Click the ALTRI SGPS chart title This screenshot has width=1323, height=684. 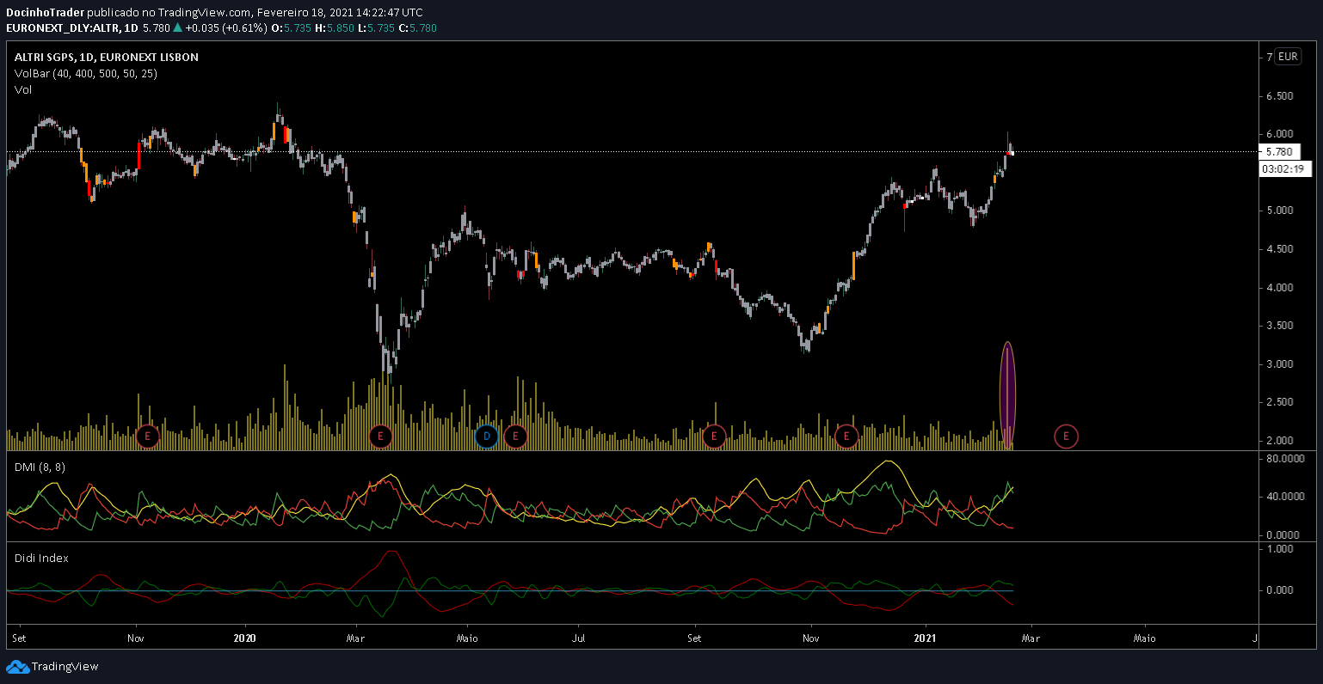pyautogui.click(x=106, y=58)
